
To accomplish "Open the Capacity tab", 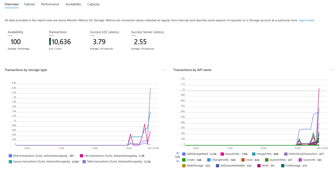I will point(93,4).
